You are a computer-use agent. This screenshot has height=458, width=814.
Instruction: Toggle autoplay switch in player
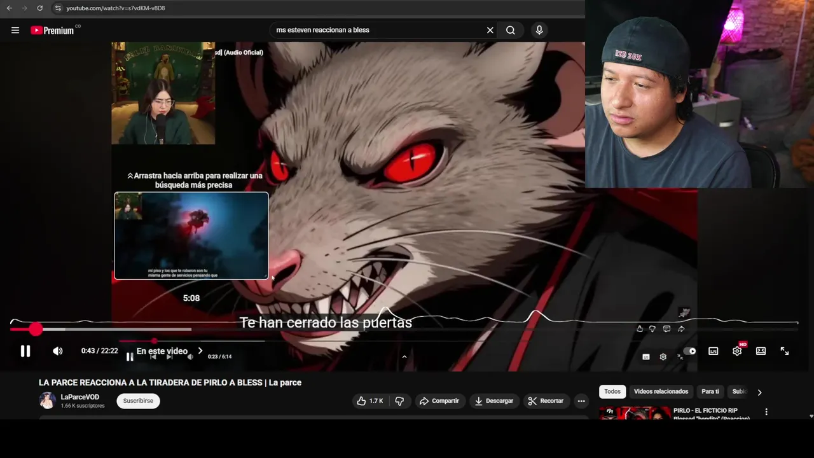pos(689,351)
